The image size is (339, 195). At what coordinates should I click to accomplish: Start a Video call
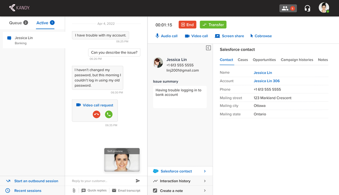pos(196,36)
